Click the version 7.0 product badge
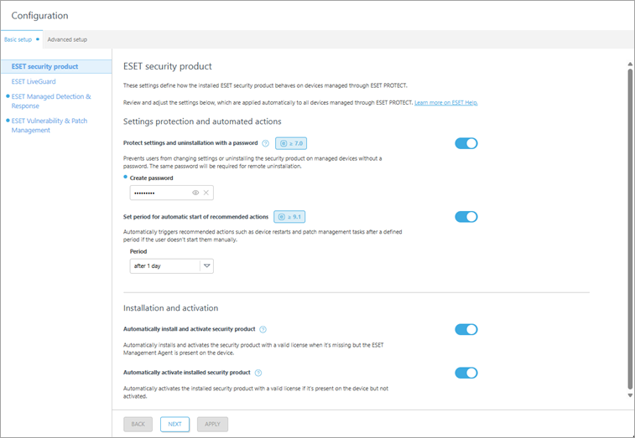Image resolution: width=635 pixels, height=438 pixels. tap(291, 143)
